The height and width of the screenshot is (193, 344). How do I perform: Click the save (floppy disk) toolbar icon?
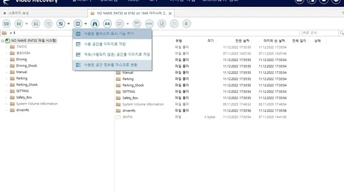point(19,24)
